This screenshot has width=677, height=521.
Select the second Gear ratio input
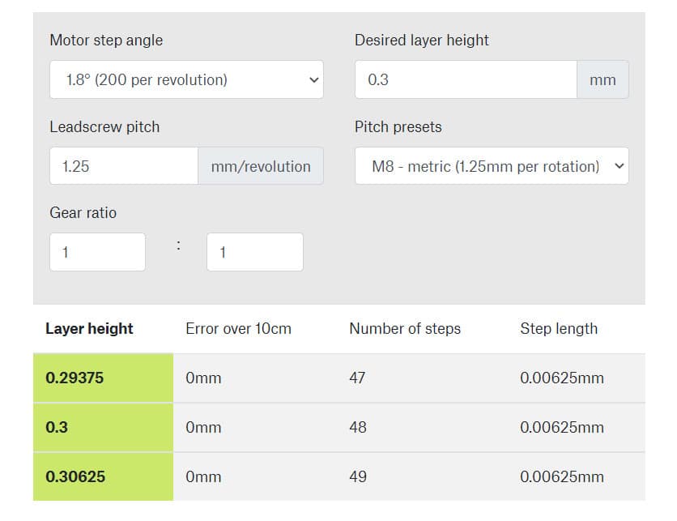coord(255,252)
